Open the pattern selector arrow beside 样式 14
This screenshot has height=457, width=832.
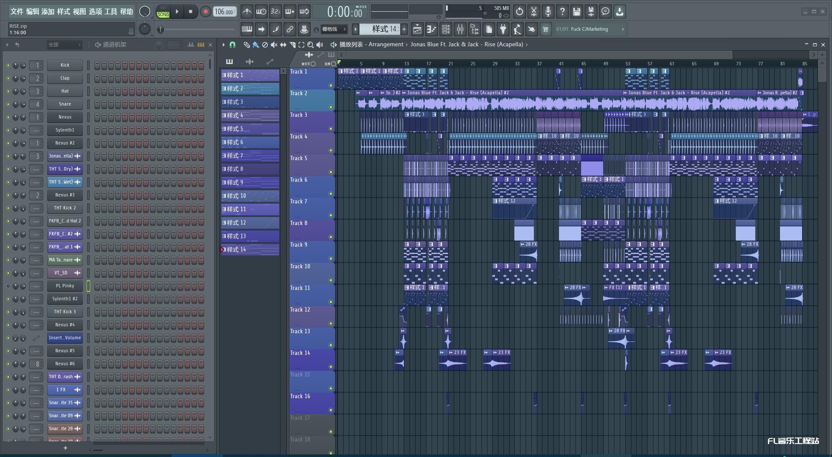(x=355, y=29)
